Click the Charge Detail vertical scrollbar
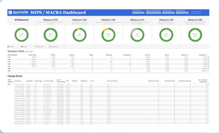The height and width of the screenshot is (133, 219). pos(208,103)
